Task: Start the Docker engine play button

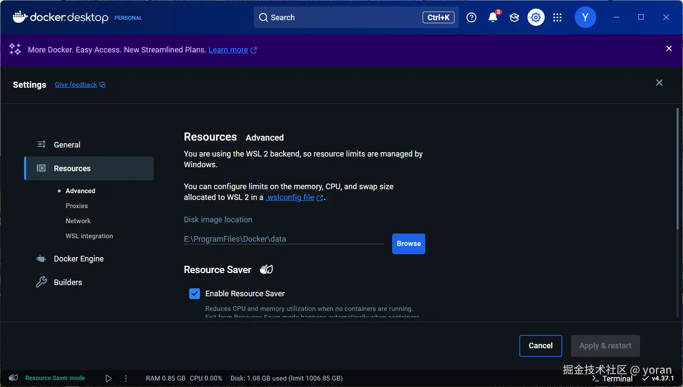Action: point(108,378)
